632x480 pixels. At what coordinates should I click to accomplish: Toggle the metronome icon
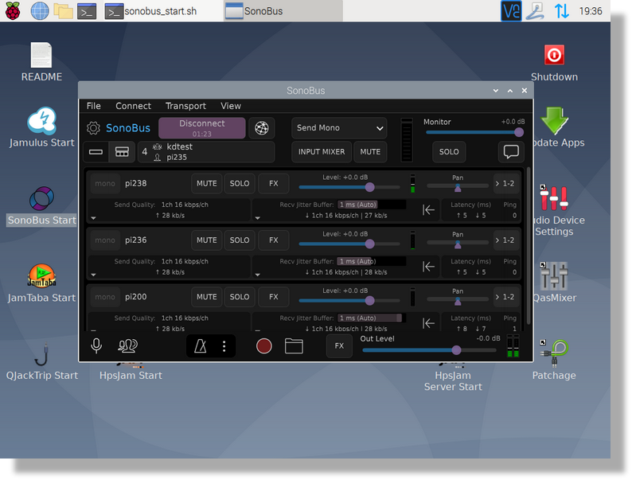pos(201,345)
